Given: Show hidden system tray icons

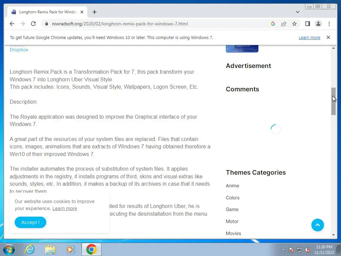Looking at the screenshot, I should point(283,250).
